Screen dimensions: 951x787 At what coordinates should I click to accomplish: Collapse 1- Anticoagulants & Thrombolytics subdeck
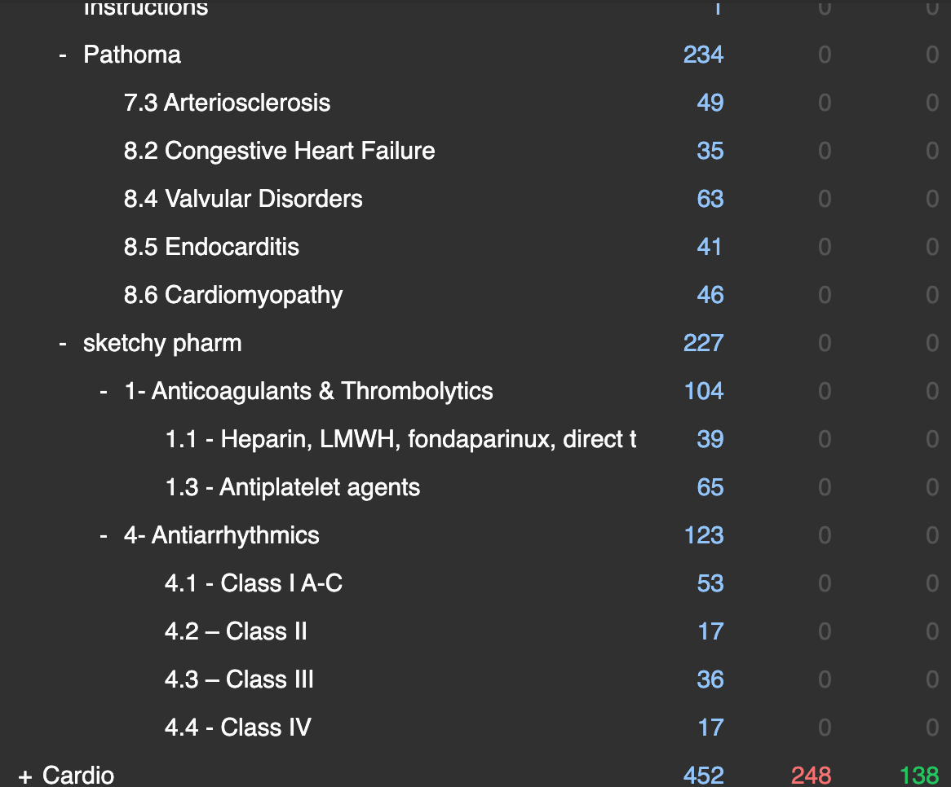(x=104, y=392)
